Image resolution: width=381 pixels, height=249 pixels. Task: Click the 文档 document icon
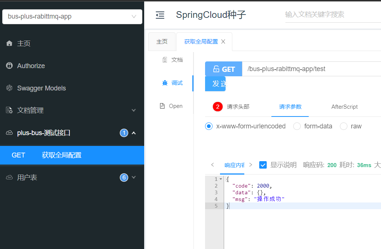pos(165,60)
